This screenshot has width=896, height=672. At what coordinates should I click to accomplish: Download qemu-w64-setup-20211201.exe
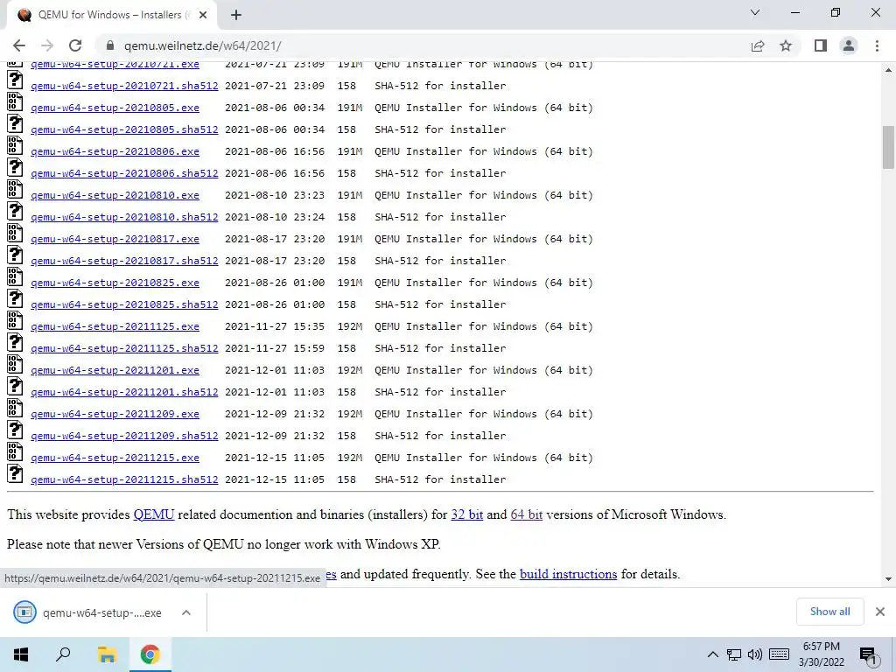coord(115,370)
